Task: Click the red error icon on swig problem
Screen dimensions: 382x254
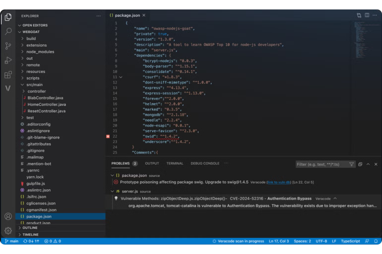Action: coord(116,182)
